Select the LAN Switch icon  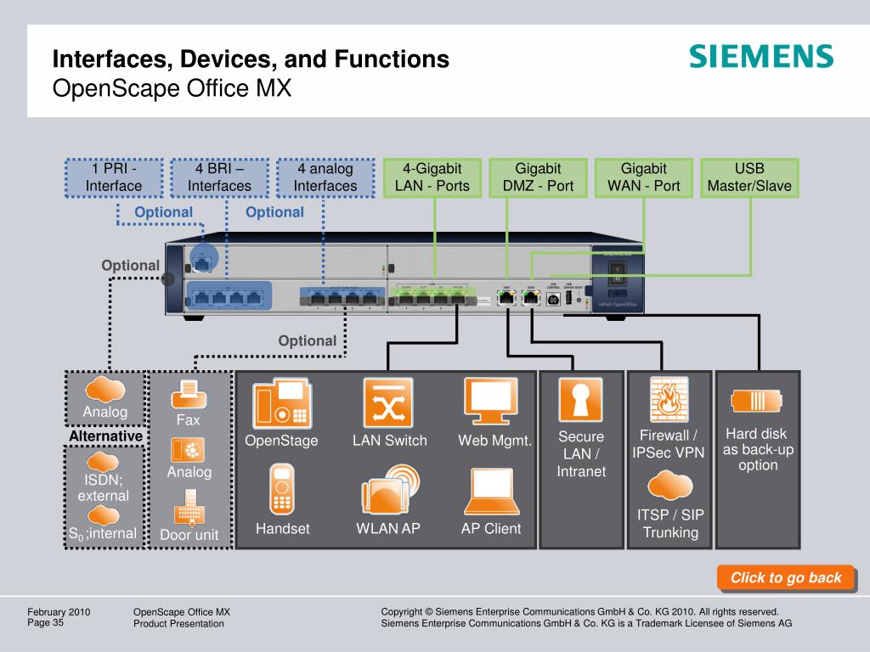388,403
